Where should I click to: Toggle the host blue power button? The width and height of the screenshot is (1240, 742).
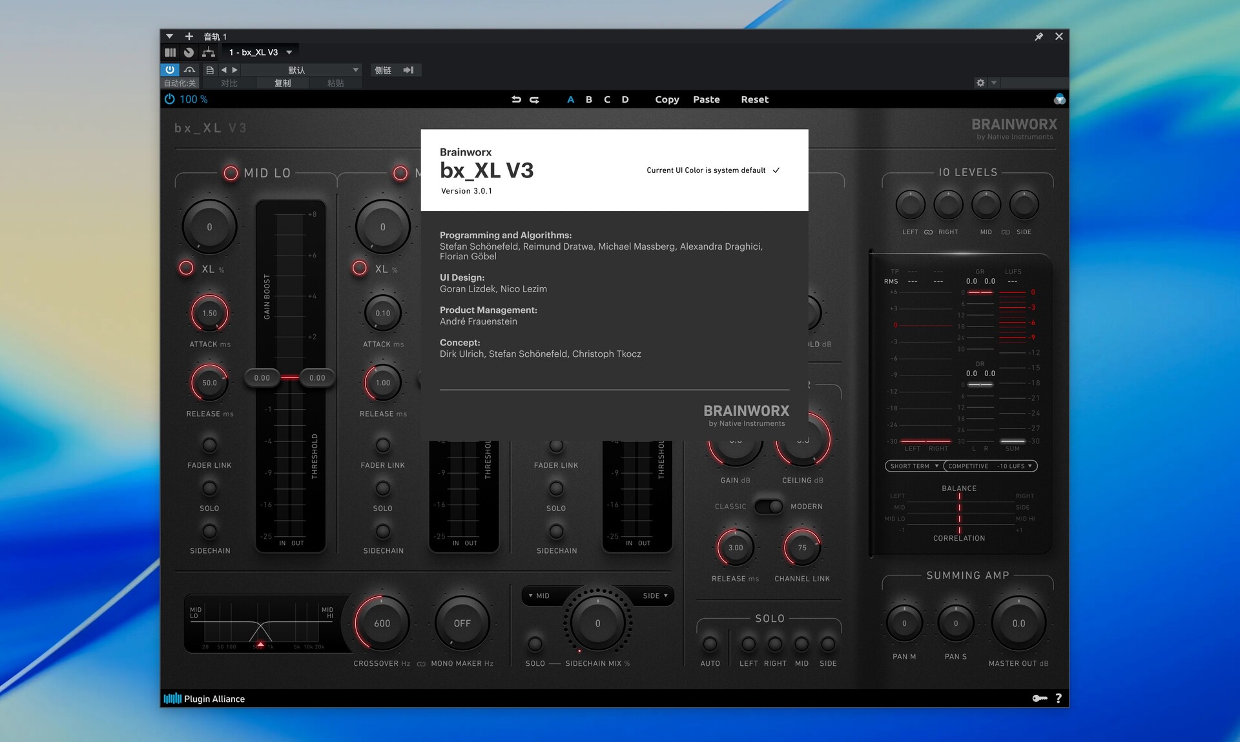[170, 70]
